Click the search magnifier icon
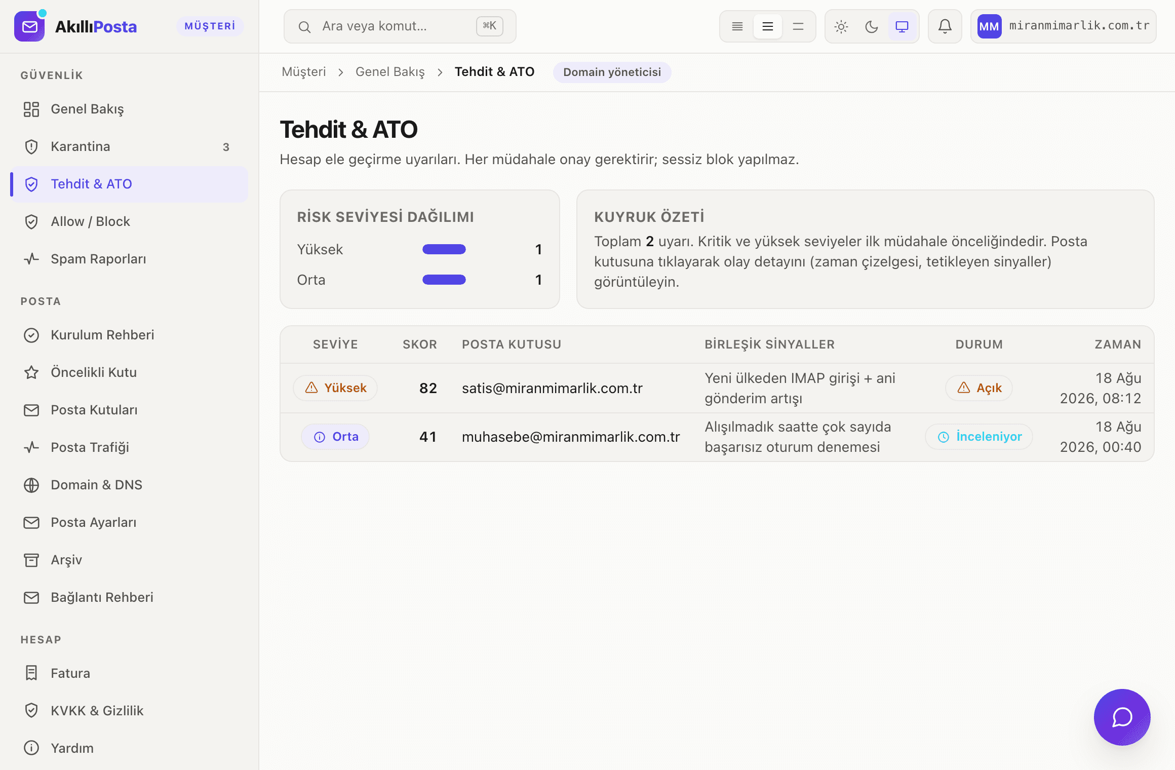 304,27
